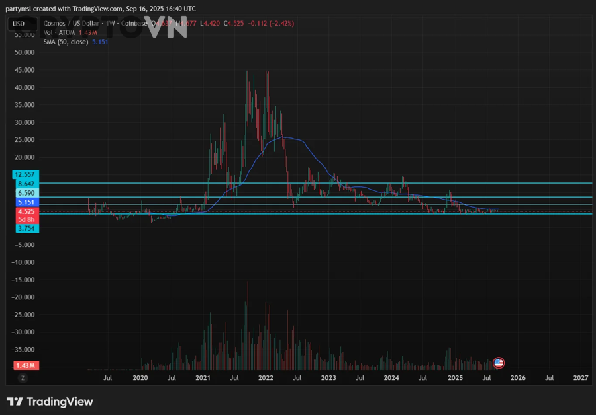
Task: Click the 50.000 price scale label
Action: 24,52
